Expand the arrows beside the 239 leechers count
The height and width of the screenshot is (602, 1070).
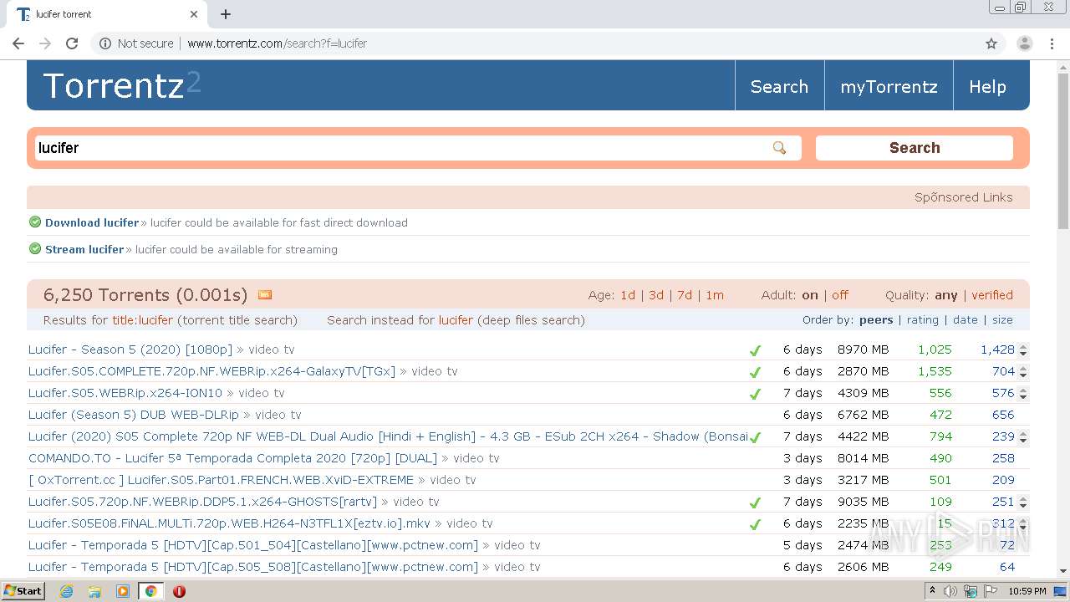coord(1023,437)
